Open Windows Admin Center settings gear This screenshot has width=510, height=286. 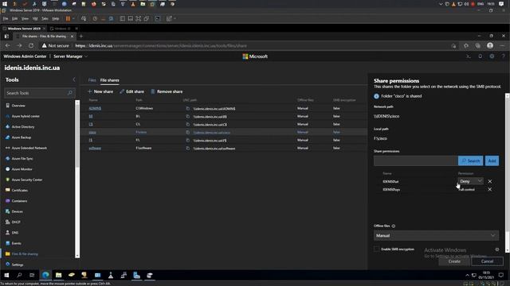click(x=492, y=56)
